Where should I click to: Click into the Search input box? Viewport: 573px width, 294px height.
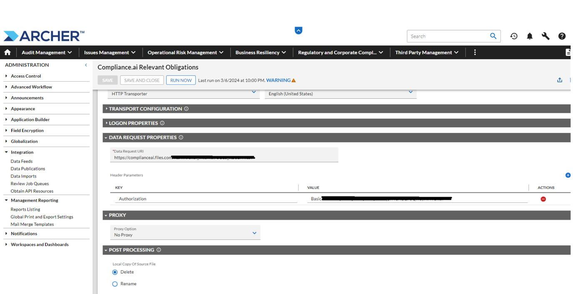[x=448, y=36]
